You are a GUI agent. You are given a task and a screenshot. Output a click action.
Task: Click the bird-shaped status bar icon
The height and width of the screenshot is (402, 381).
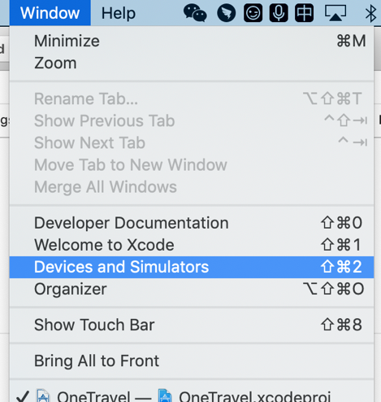tap(226, 13)
